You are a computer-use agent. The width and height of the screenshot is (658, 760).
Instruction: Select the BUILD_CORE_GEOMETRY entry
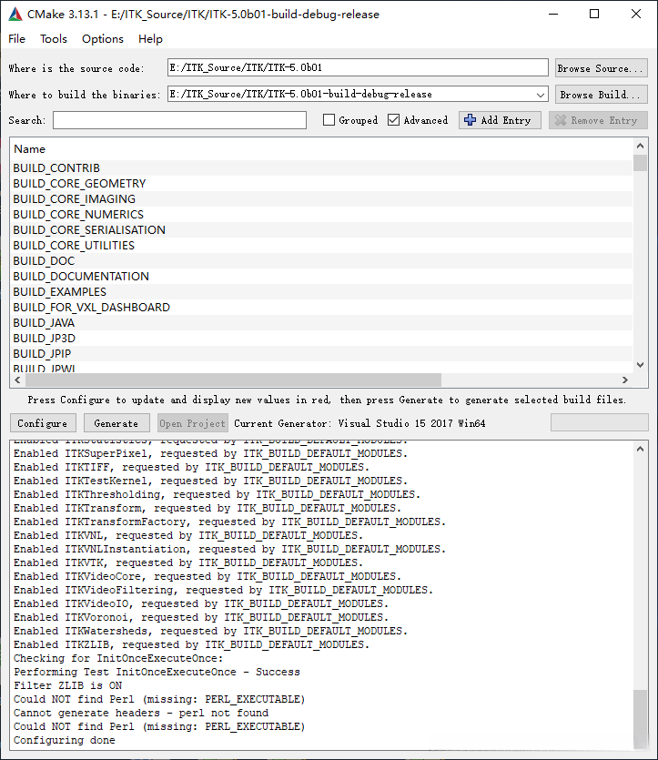(x=322, y=184)
